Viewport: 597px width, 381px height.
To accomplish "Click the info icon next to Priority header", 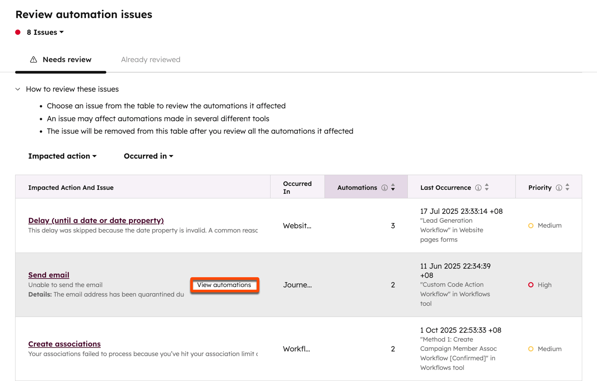I will pos(558,188).
